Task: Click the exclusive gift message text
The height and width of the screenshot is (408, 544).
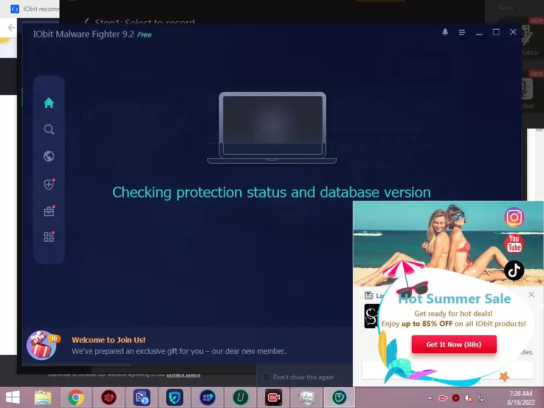Action: click(179, 351)
